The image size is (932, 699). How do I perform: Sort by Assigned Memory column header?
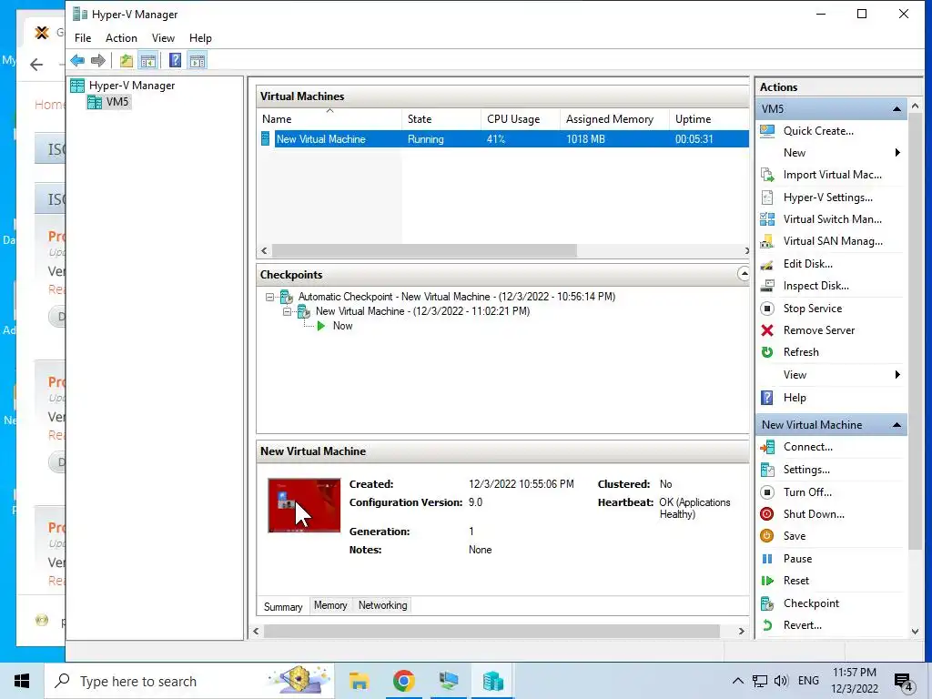tap(614, 119)
